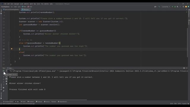Image resolution: width=190 pixels, height=107 pixels.
Task: Click the Clear All trash icon
Action: pyautogui.click(x=7, y=84)
